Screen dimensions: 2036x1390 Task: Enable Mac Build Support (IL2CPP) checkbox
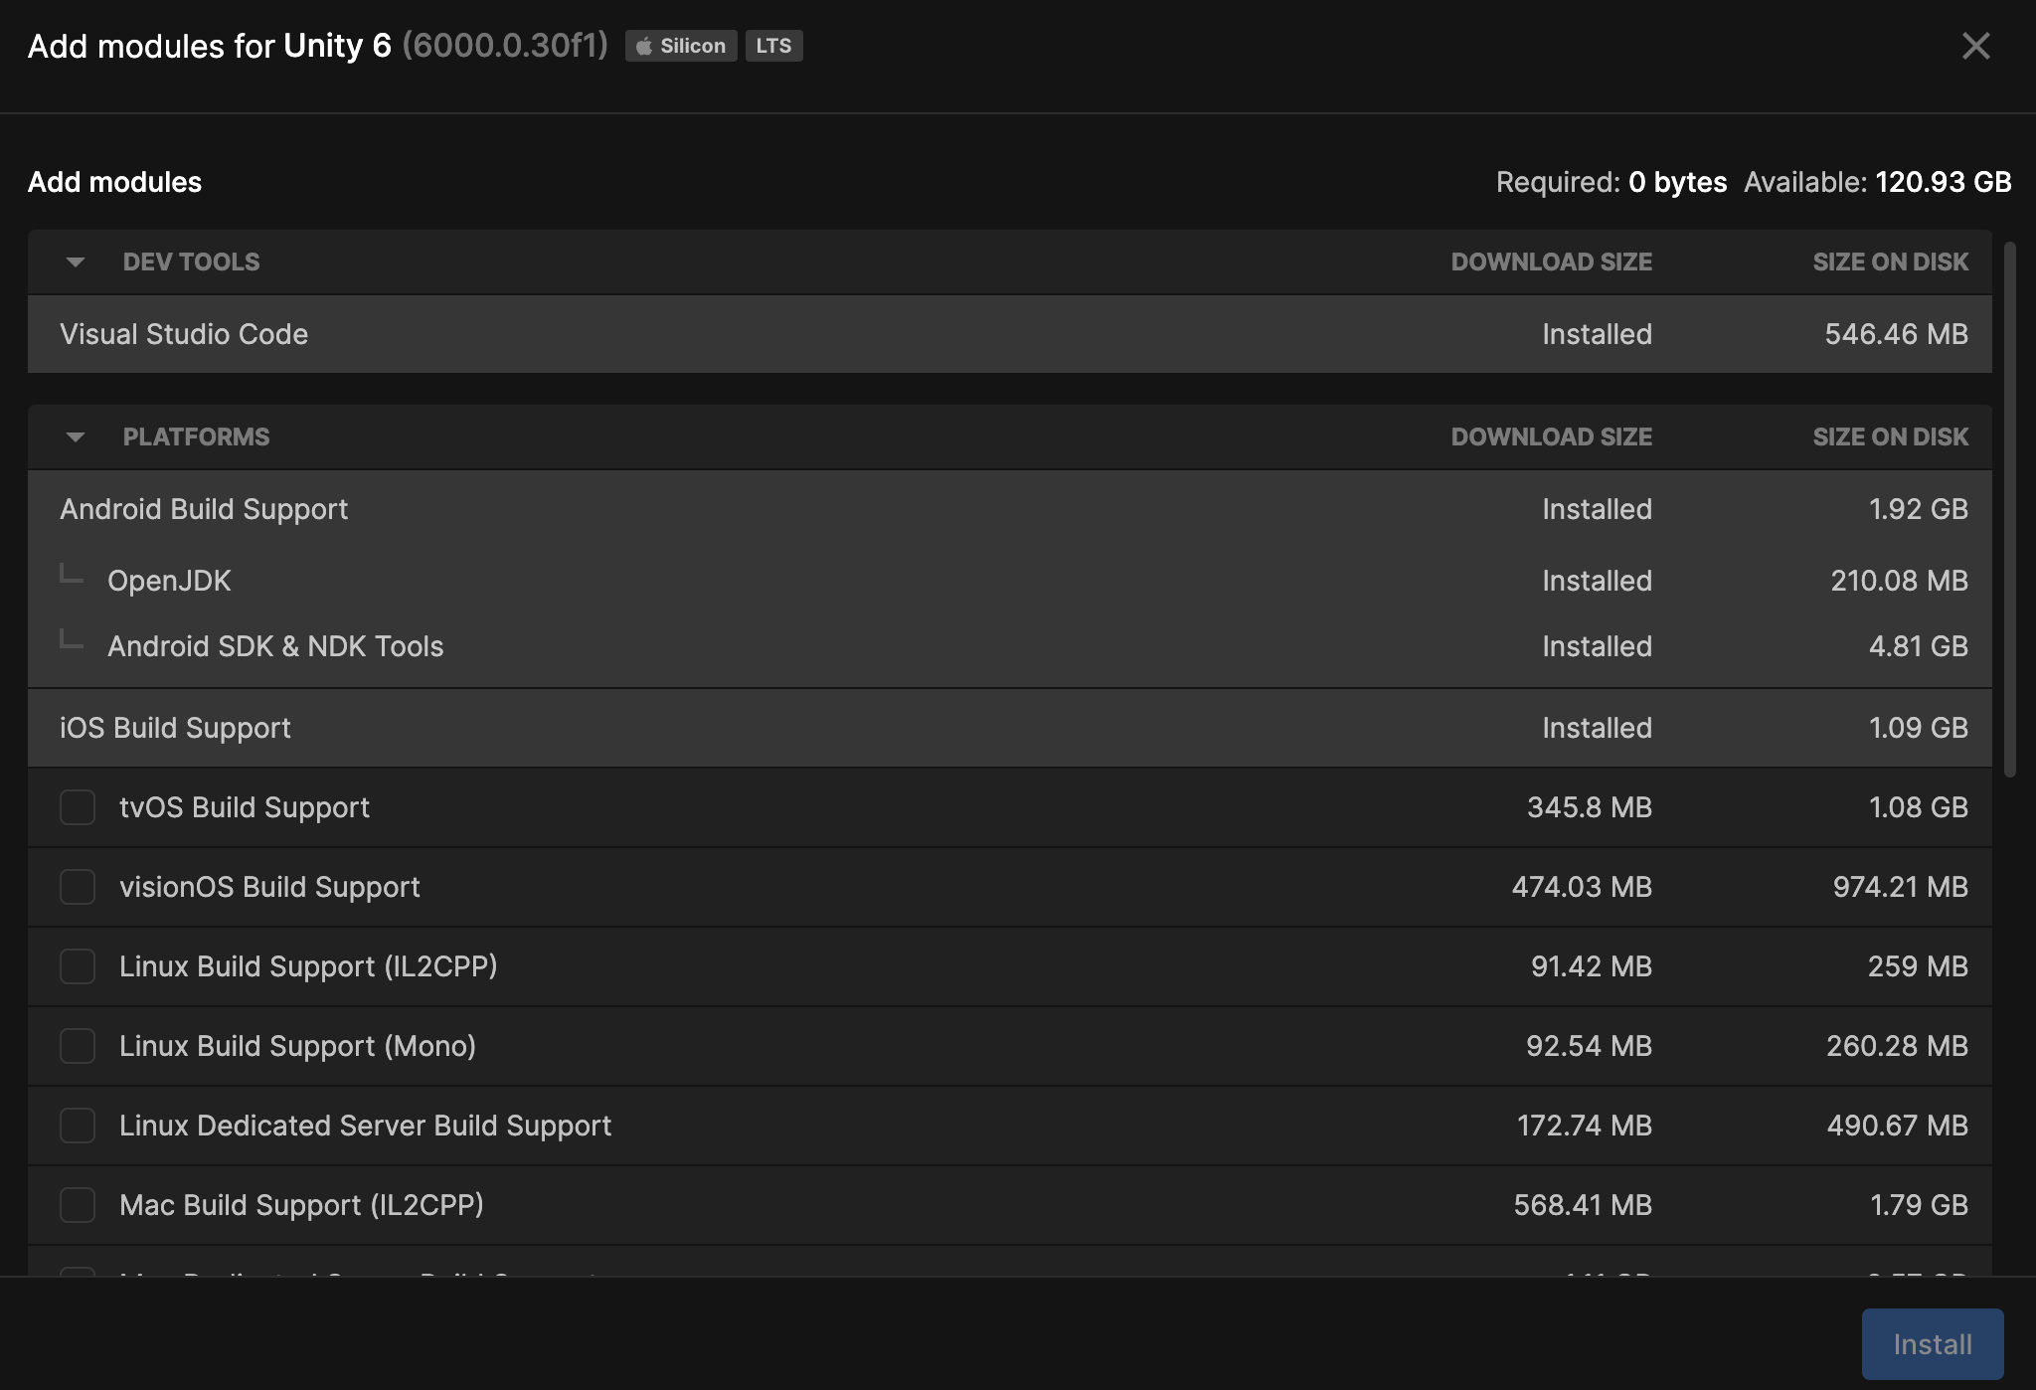tap(78, 1205)
